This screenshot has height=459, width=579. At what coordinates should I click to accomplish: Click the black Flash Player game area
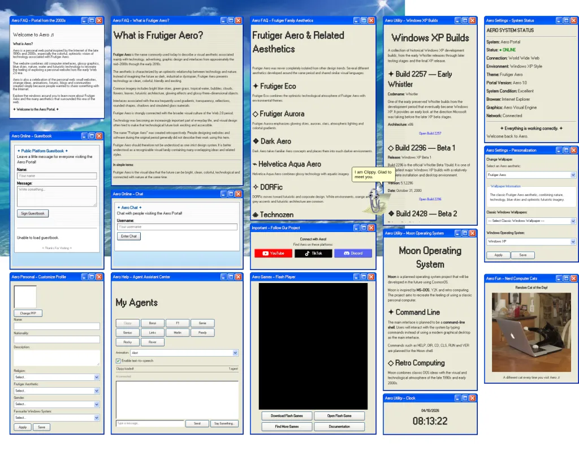pyautogui.click(x=313, y=346)
